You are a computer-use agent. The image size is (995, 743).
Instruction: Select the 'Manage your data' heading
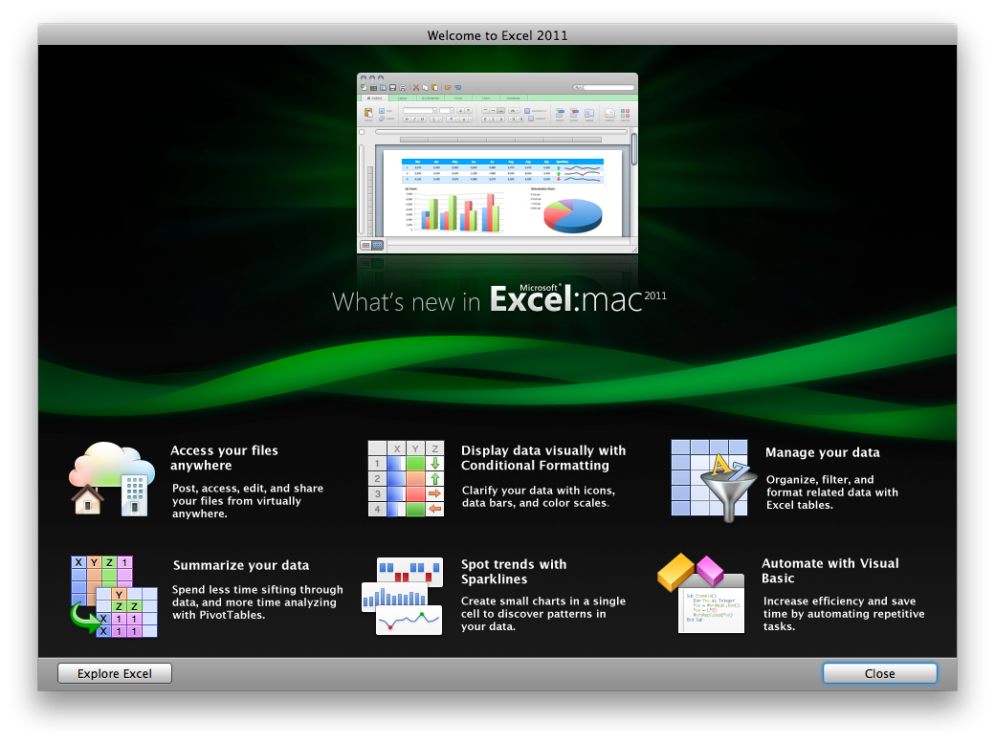[x=823, y=452]
